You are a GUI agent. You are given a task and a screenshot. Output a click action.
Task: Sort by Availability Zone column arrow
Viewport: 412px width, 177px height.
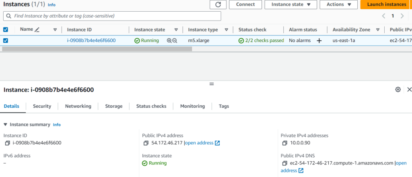click(x=378, y=30)
